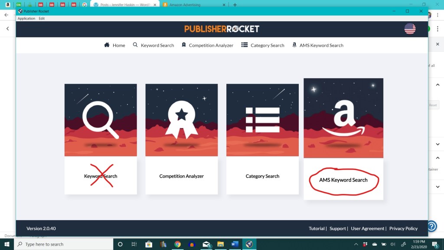
Task: Choose Category Search in navigation bar
Action: coord(263,45)
